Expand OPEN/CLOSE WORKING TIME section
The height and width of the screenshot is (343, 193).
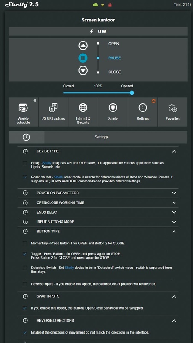[x=98, y=202]
